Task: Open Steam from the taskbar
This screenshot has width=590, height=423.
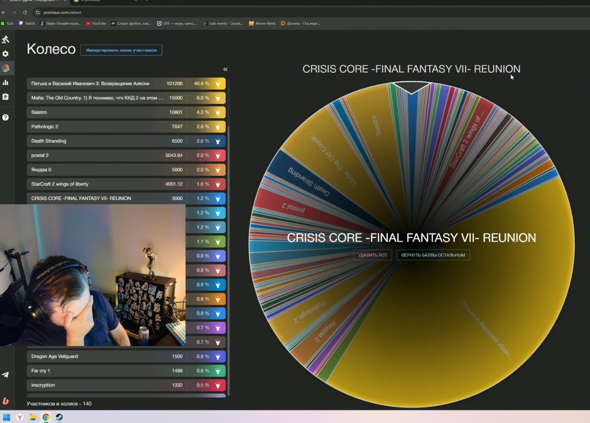Action: (59, 417)
